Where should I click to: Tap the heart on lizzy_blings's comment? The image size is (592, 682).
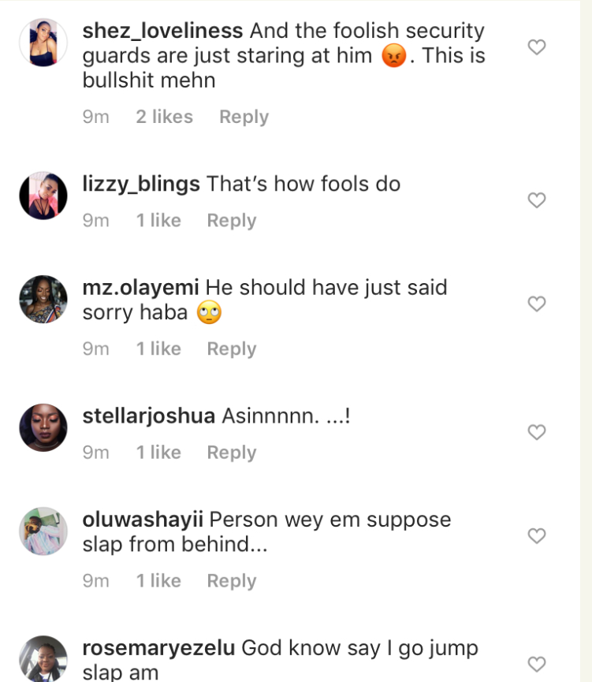pyautogui.click(x=536, y=200)
